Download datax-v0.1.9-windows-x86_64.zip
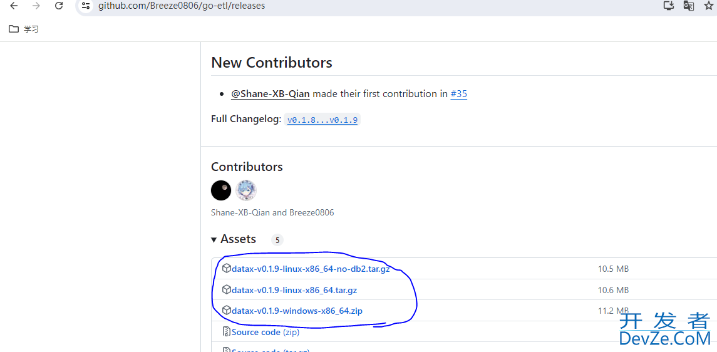 click(x=297, y=311)
